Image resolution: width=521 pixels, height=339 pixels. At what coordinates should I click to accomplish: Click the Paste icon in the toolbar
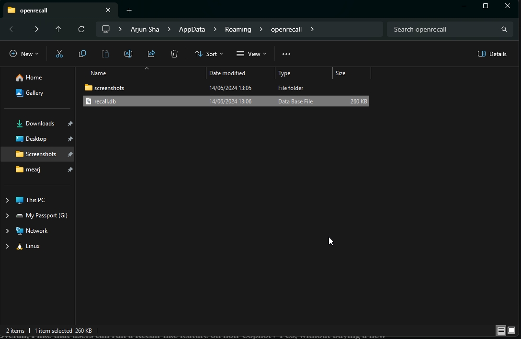[x=105, y=54]
